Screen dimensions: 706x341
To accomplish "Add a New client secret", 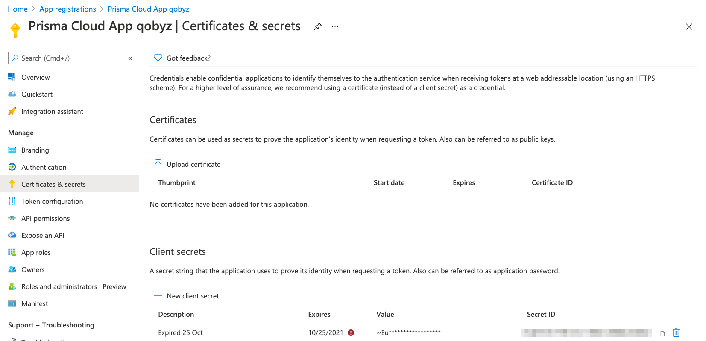I will click(x=187, y=296).
